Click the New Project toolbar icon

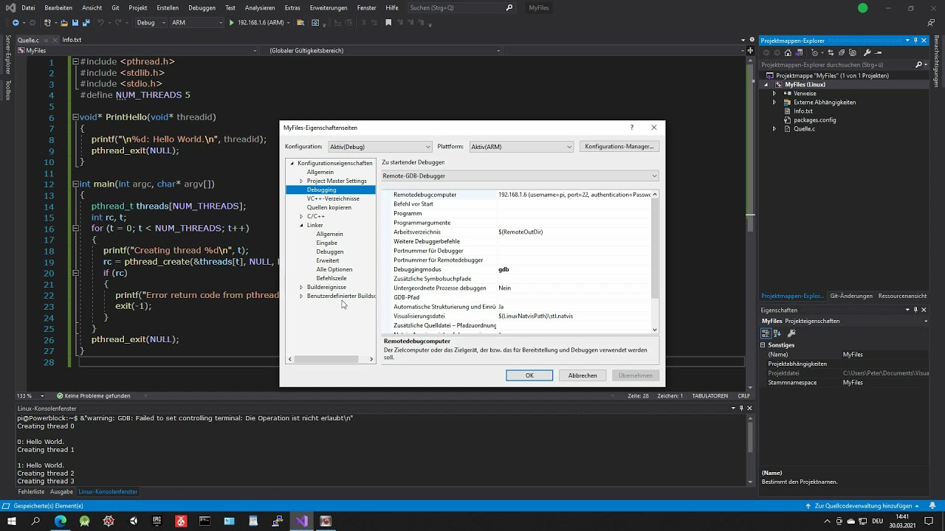[x=47, y=22]
